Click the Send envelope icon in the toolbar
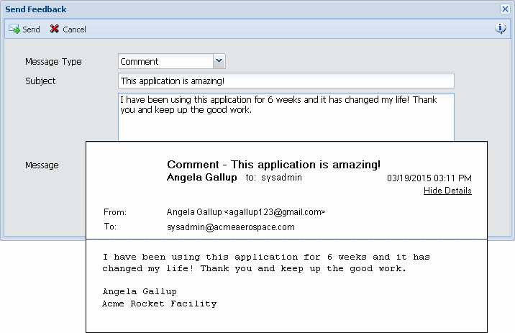This screenshot has height=333, width=515. pos(14,29)
